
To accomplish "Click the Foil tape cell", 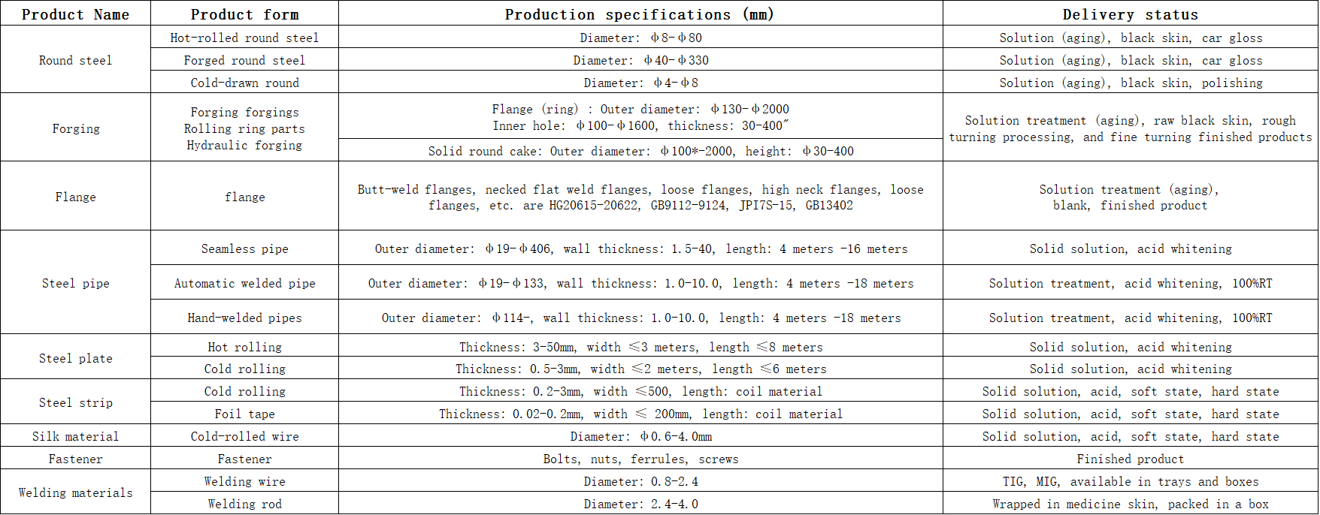I will [244, 414].
